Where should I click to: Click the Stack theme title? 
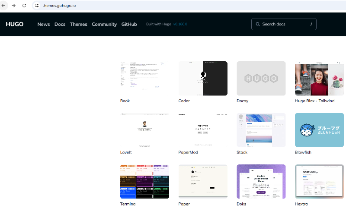pyautogui.click(x=242, y=152)
